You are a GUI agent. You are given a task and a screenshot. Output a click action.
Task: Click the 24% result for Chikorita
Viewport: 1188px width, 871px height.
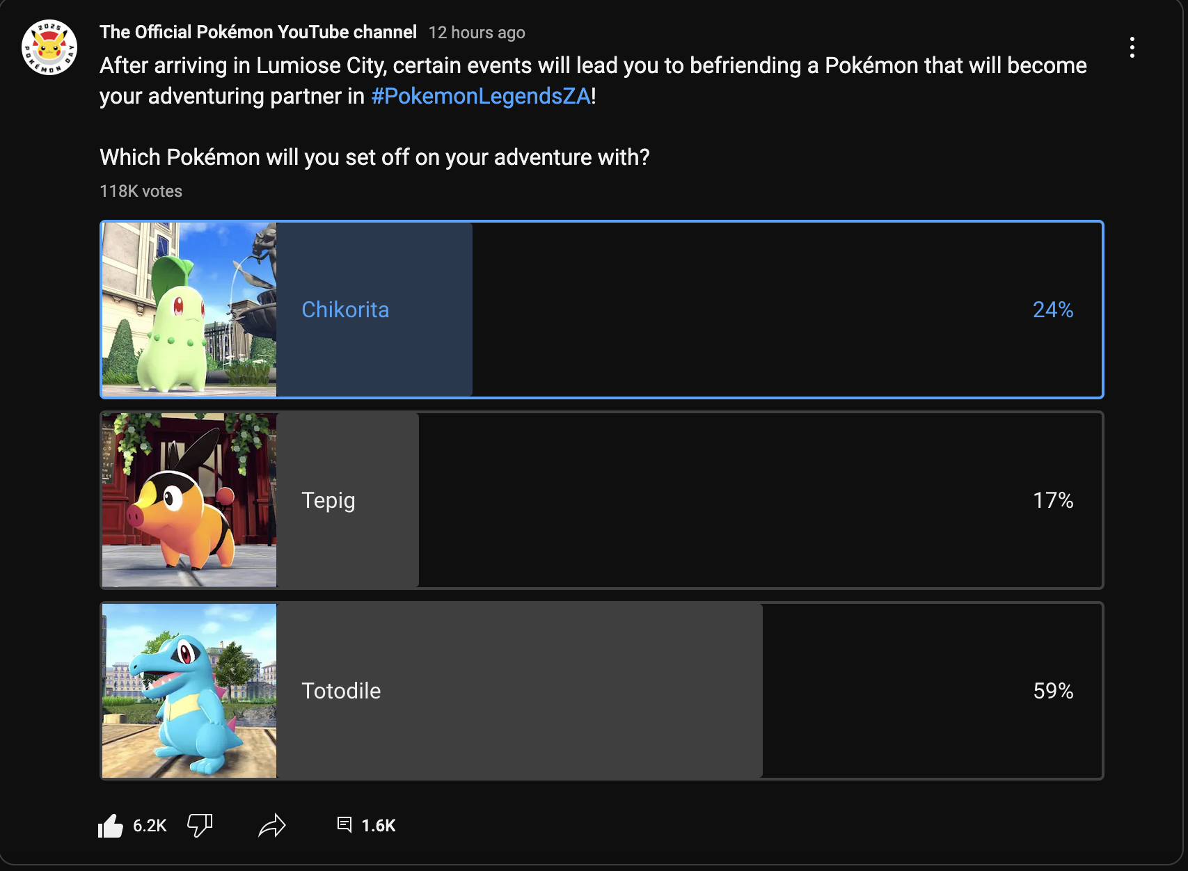(1053, 310)
